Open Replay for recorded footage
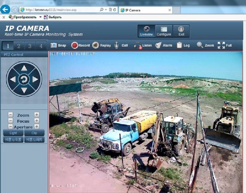The height and width of the screenshot is (193, 246). click(96, 45)
